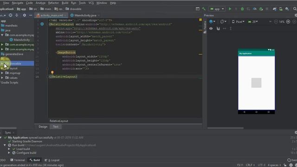The height and width of the screenshot is (167, 297).
Task: Click the Preview panel horizontal scrollbar
Action: pos(226,128)
